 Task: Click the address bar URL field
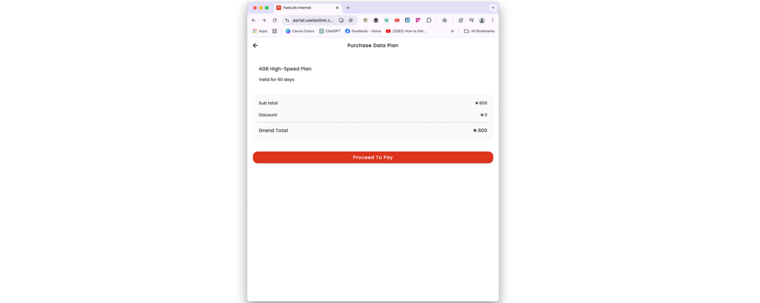click(x=313, y=20)
